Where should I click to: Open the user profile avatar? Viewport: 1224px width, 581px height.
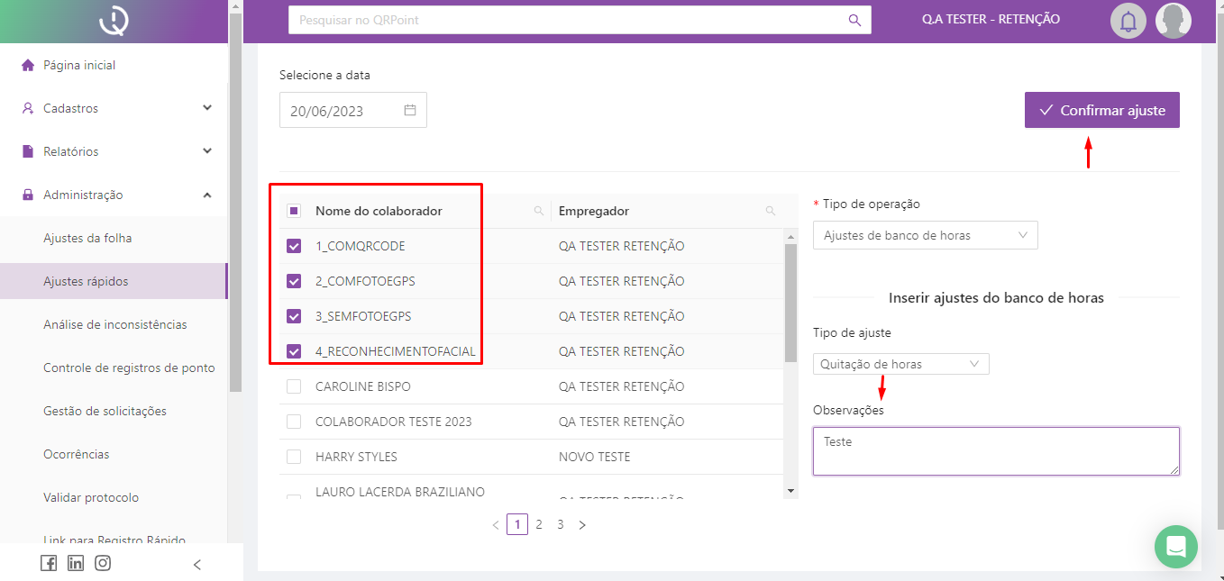pos(1173,20)
